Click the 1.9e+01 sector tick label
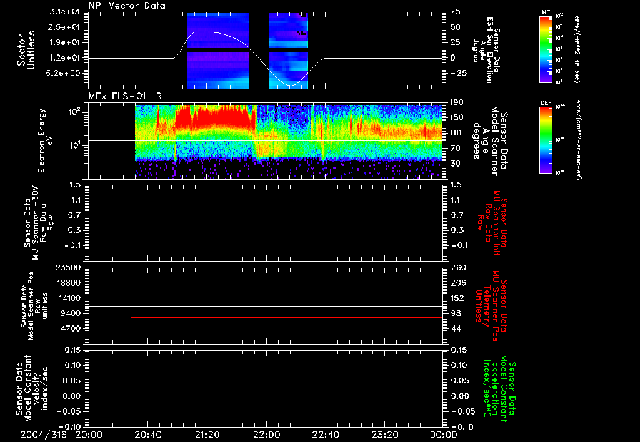This screenshot has width=640, height=442. (65, 42)
